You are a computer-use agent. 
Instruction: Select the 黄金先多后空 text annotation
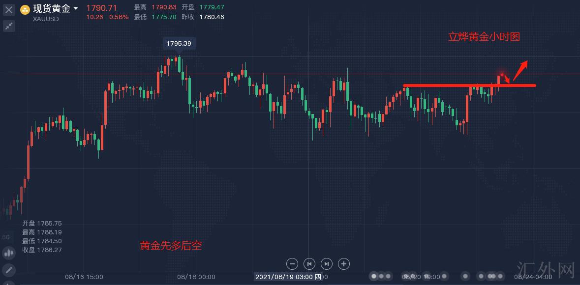171,246
